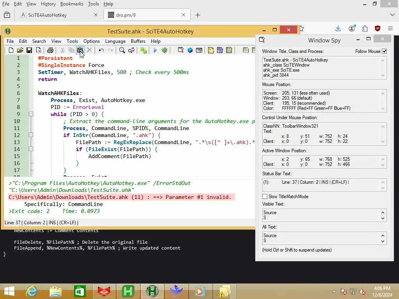Print the script using printer icon
This screenshot has height=299, width=399.
[x=50, y=50]
